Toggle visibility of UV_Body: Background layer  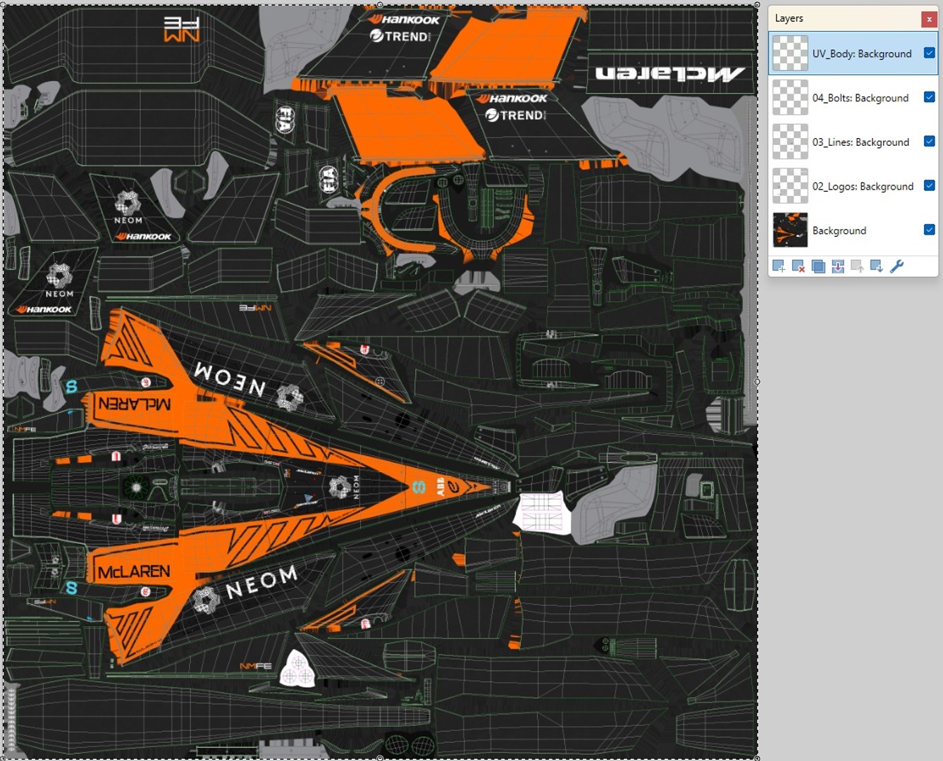[929, 53]
